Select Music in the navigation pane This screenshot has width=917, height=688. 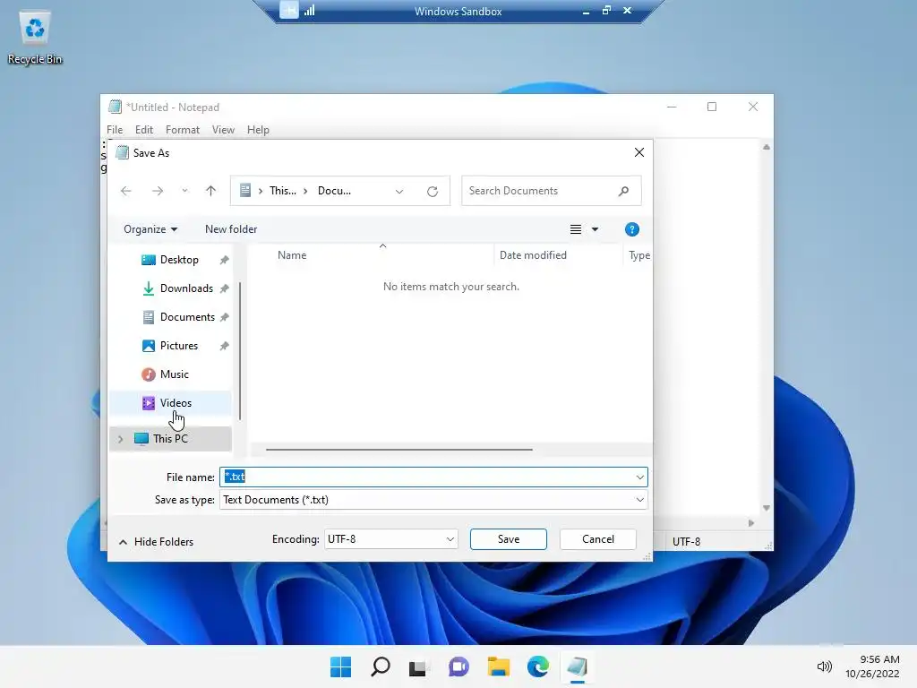[174, 374]
